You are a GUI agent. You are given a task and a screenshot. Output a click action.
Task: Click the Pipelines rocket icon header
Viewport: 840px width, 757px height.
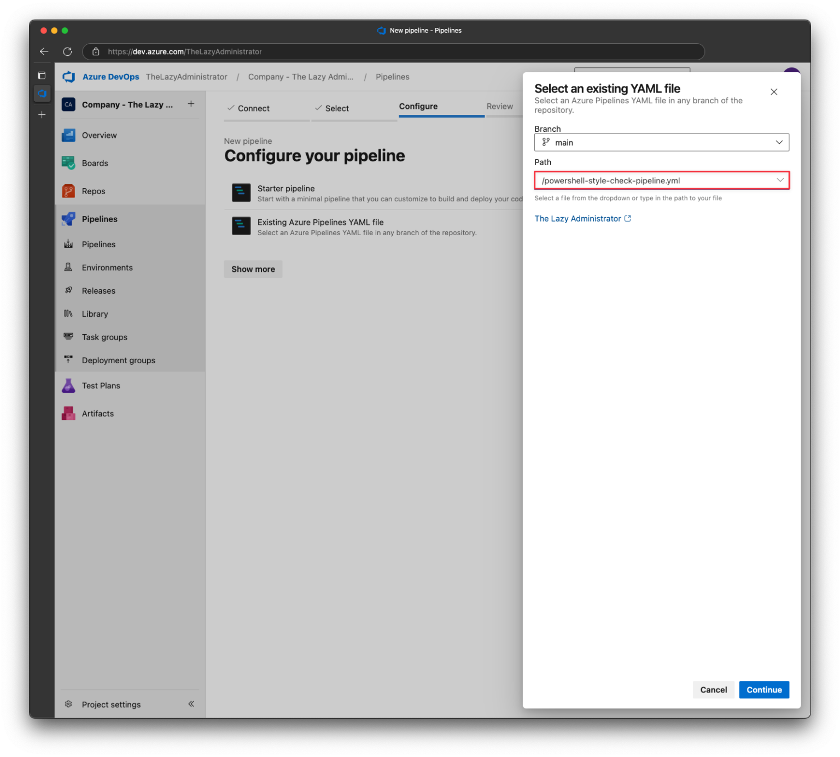[x=68, y=219]
